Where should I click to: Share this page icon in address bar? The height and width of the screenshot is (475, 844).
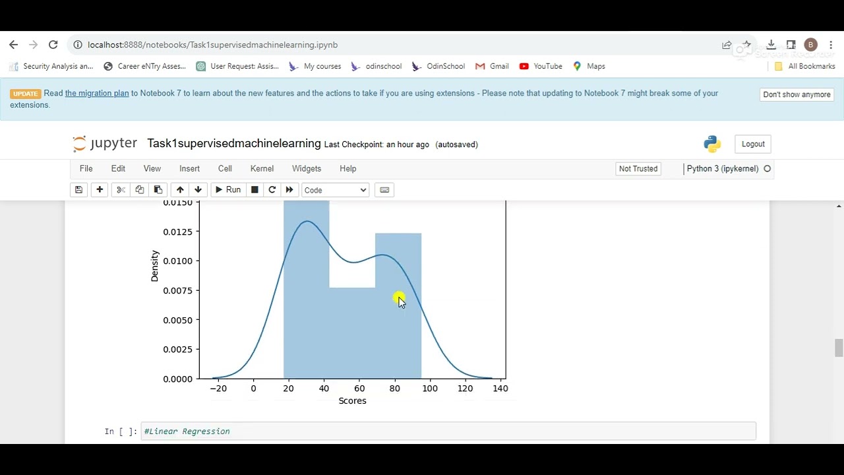tap(727, 45)
